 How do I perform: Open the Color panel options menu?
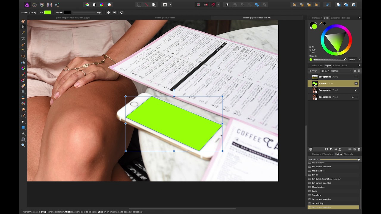pyautogui.click(x=360, y=18)
